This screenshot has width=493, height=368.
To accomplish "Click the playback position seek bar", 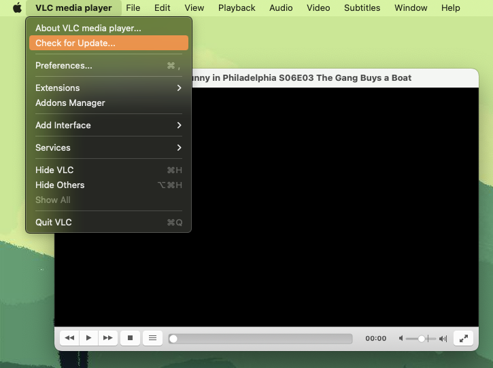I will pos(260,339).
